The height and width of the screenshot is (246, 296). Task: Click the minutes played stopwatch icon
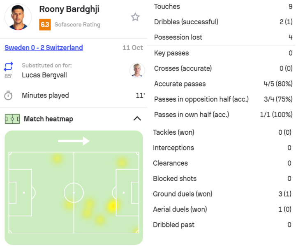(x=8, y=96)
